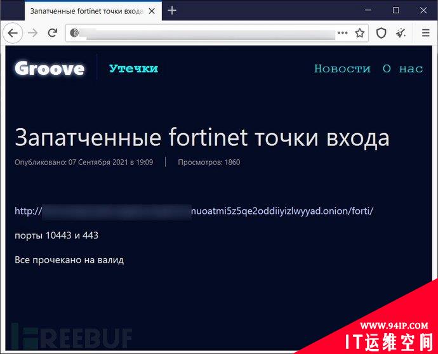438x354 pixels.
Task: Click the New Identity broom icon
Action: 401,33
